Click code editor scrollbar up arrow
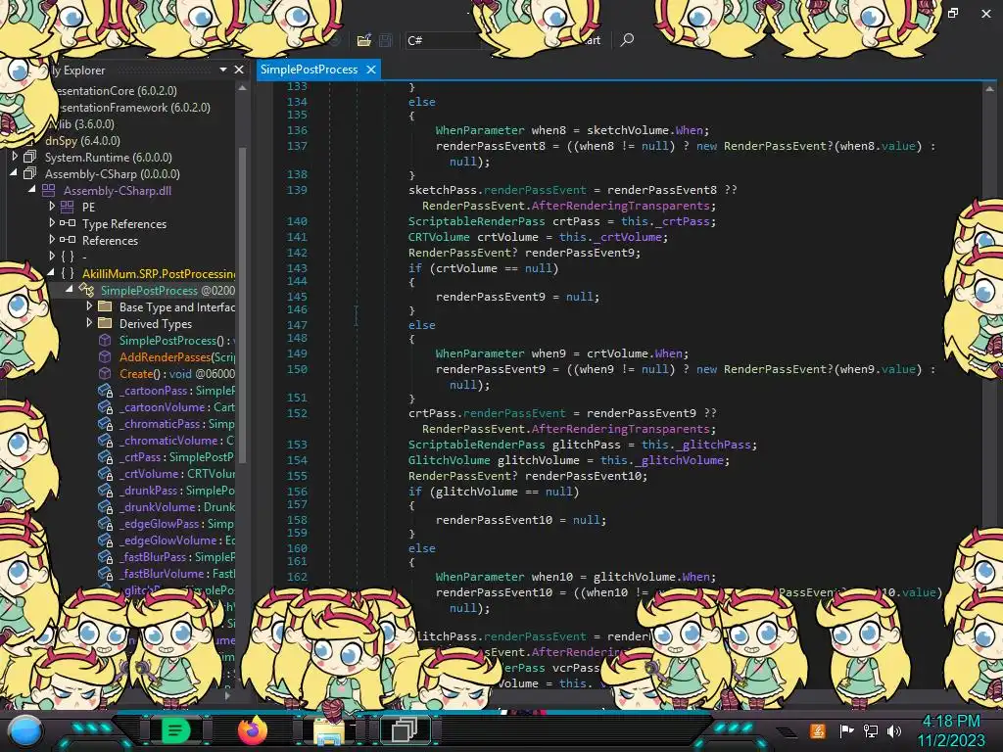 989,89
